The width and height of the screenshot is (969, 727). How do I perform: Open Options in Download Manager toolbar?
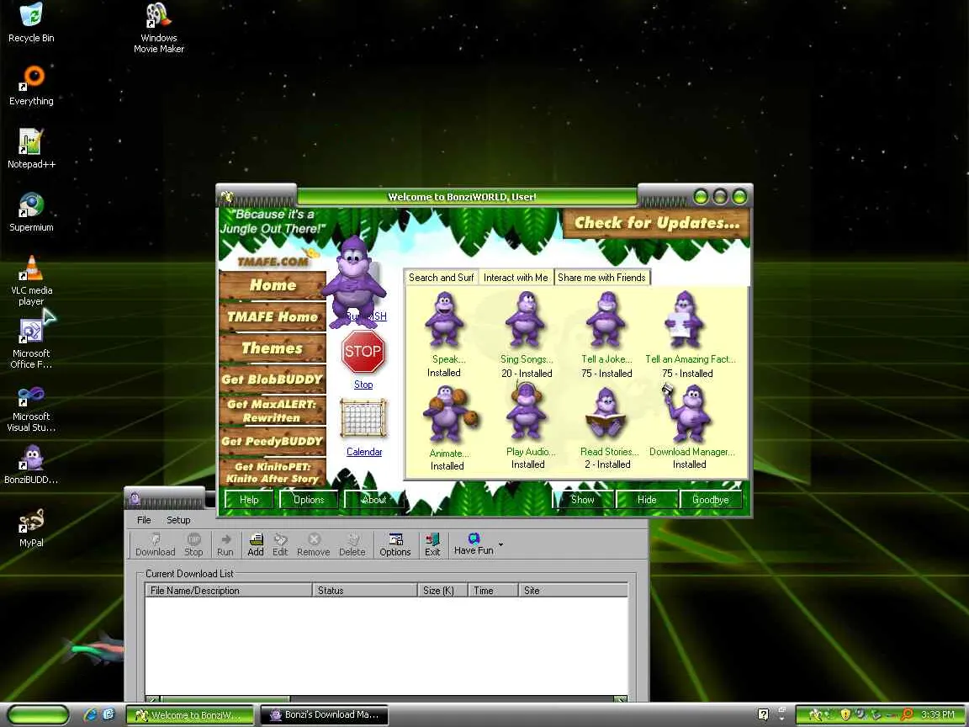[395, 544]
